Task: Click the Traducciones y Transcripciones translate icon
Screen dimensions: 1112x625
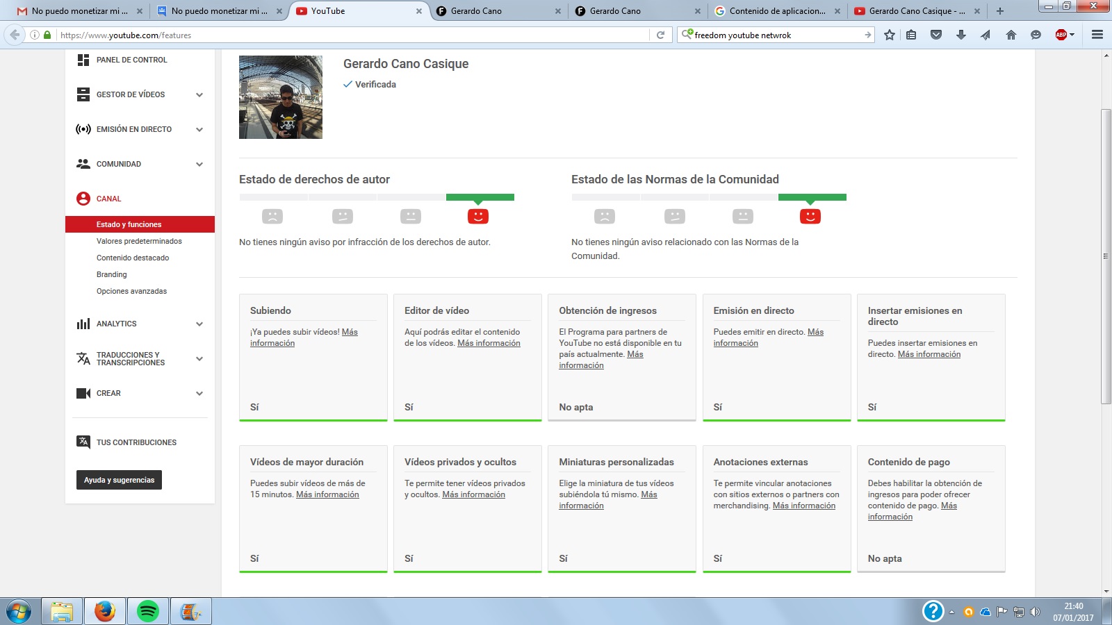Action: (x=83, y=358)
